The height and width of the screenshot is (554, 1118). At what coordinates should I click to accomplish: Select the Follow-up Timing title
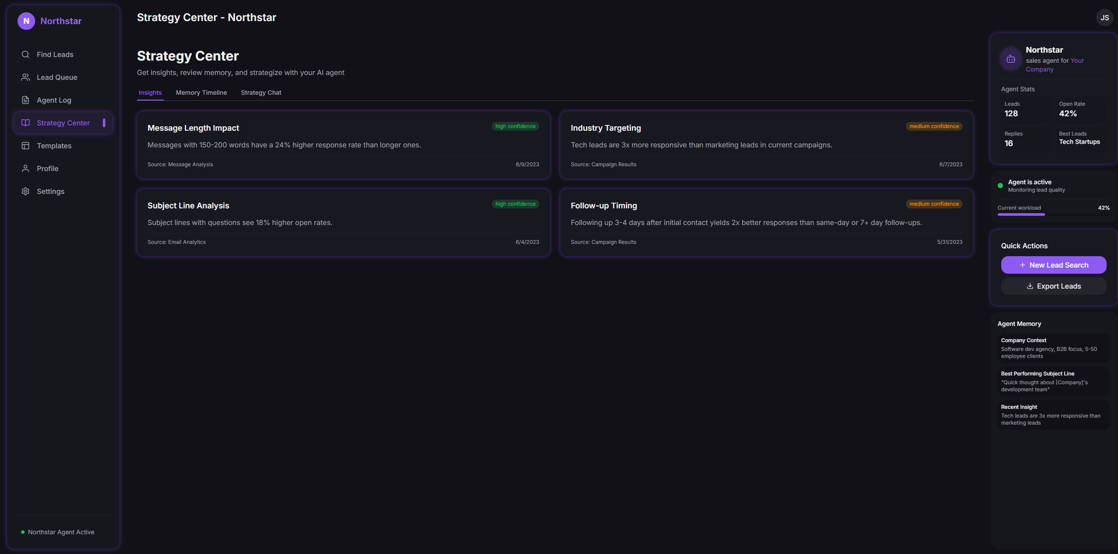click(604, 206)
